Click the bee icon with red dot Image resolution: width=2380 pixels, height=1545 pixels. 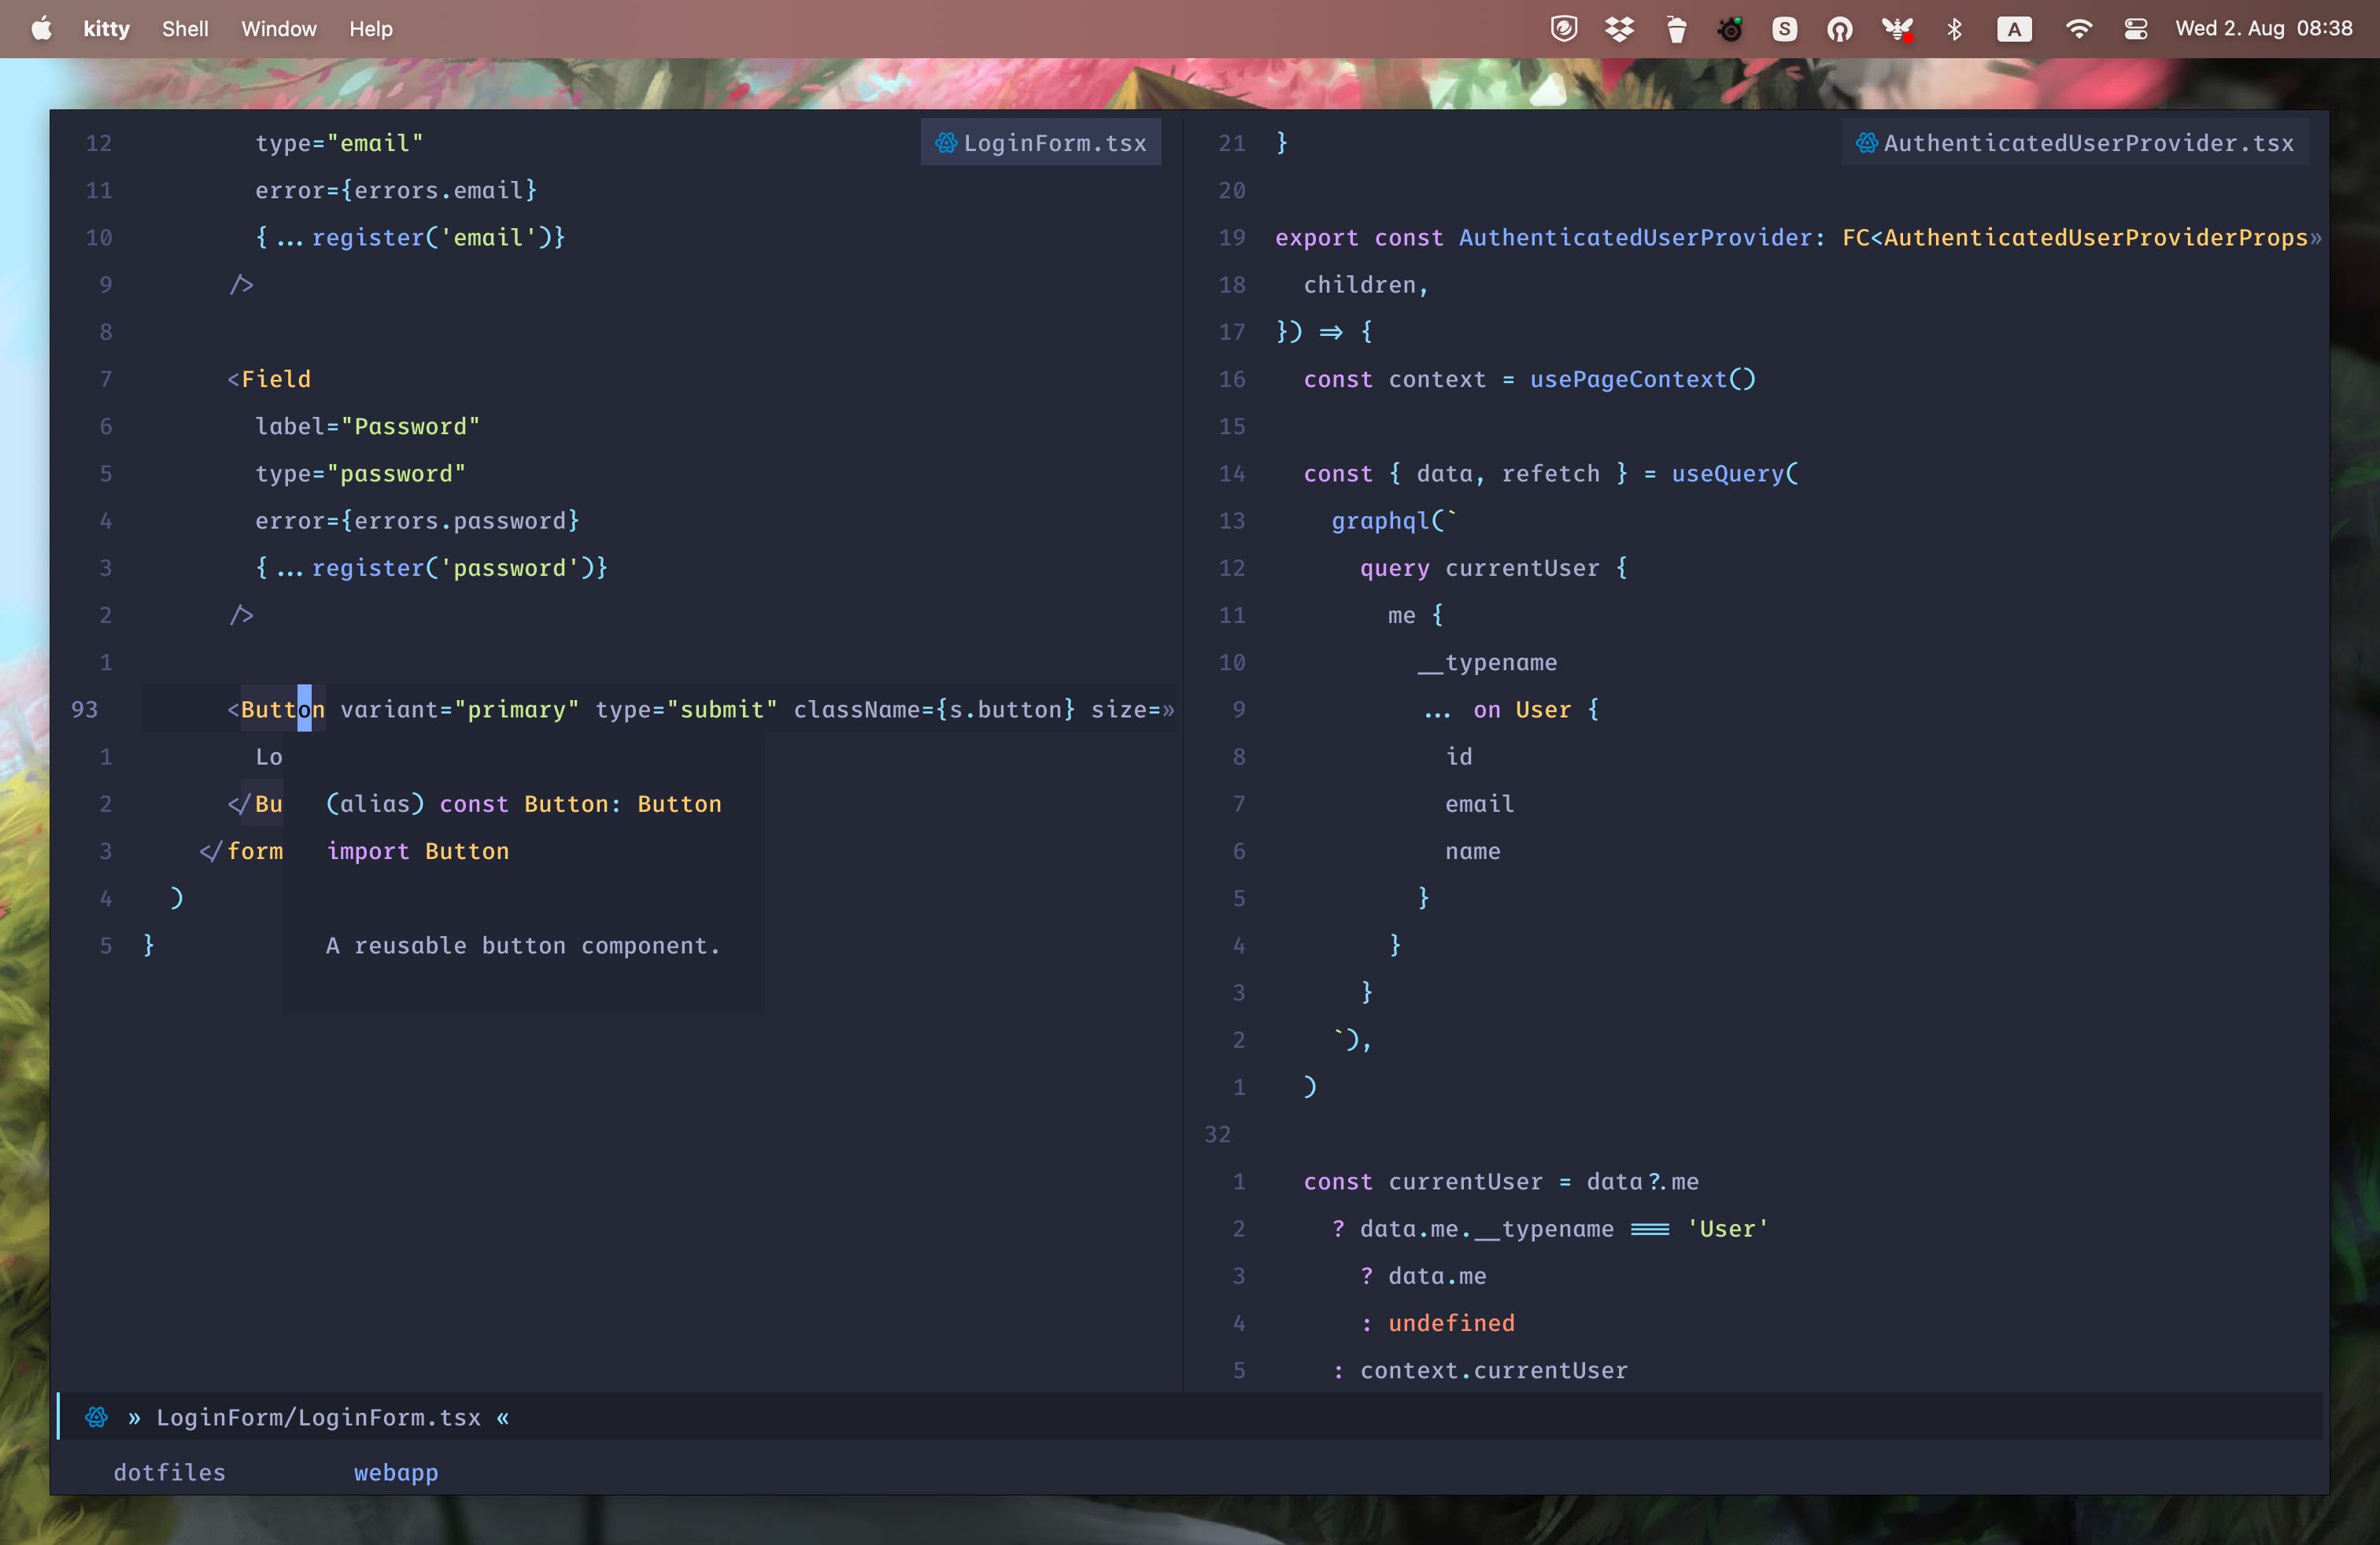click(1897, 29)
